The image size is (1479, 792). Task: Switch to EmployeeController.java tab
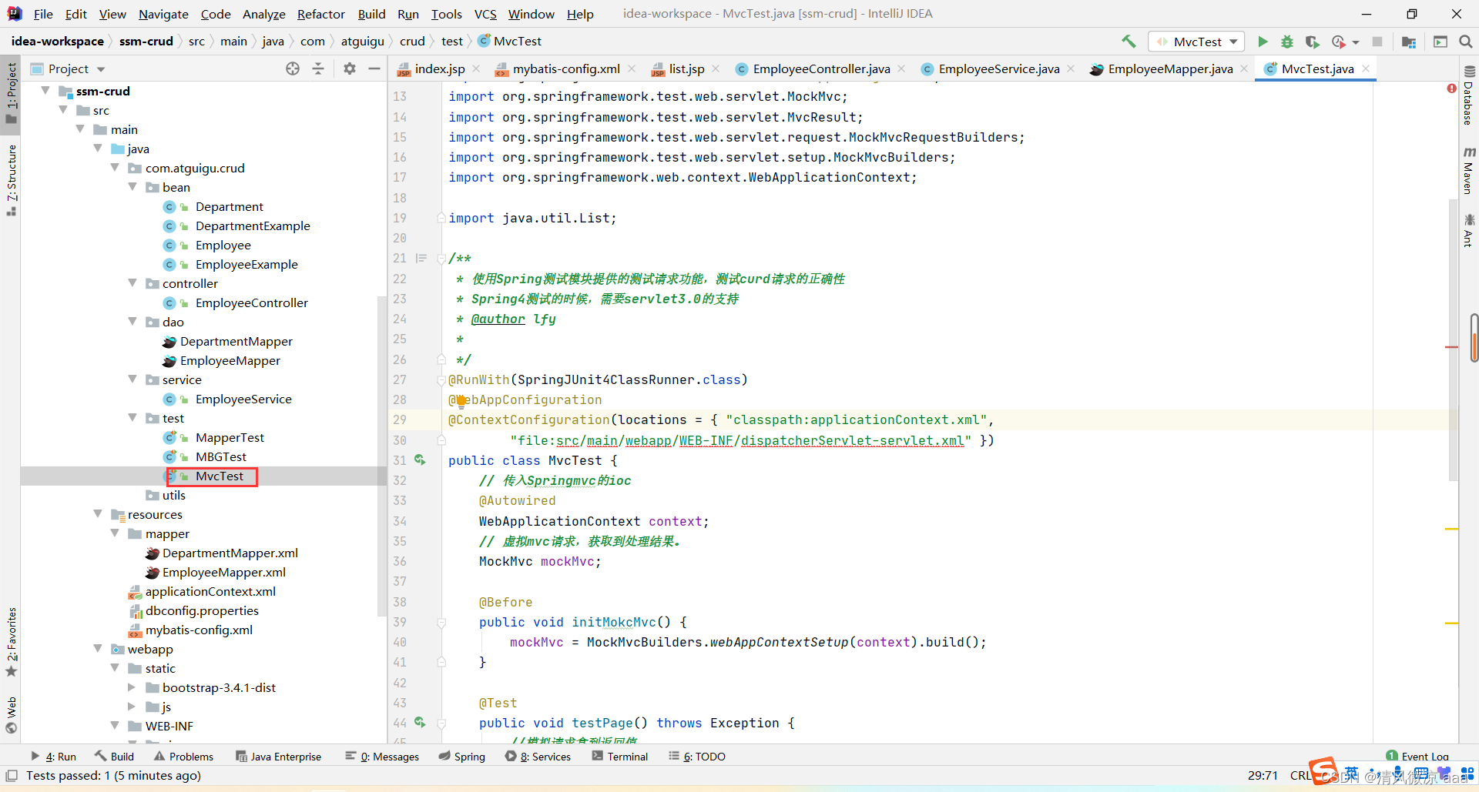click(820, 69)
